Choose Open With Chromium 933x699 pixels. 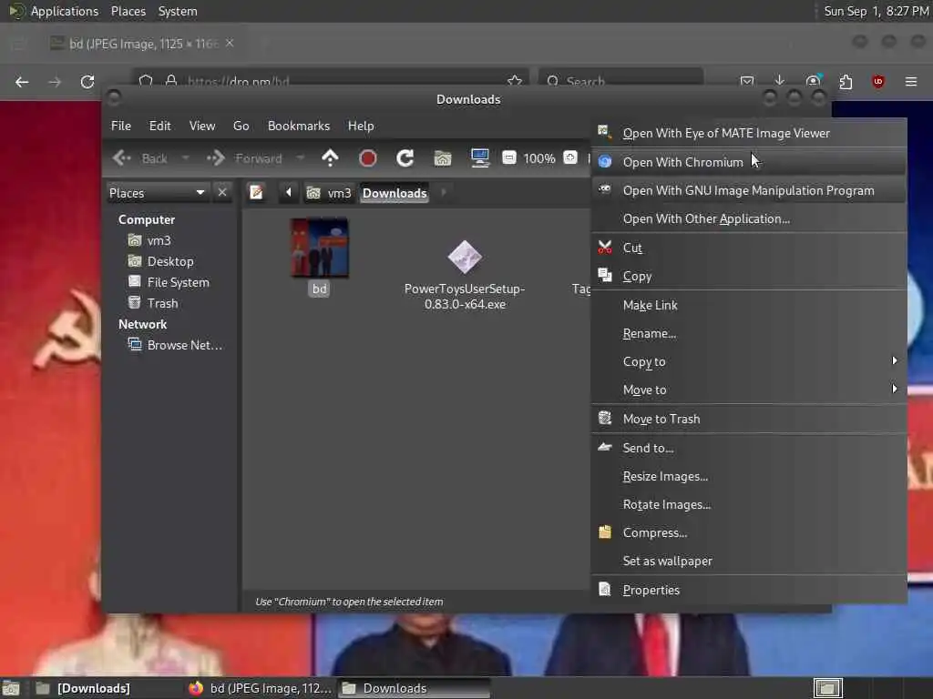coord(749,162)
